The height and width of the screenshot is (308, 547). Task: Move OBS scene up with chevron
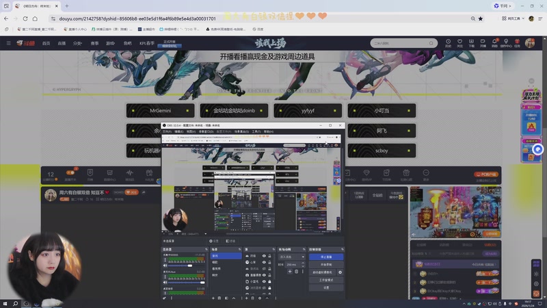point(234,298)
